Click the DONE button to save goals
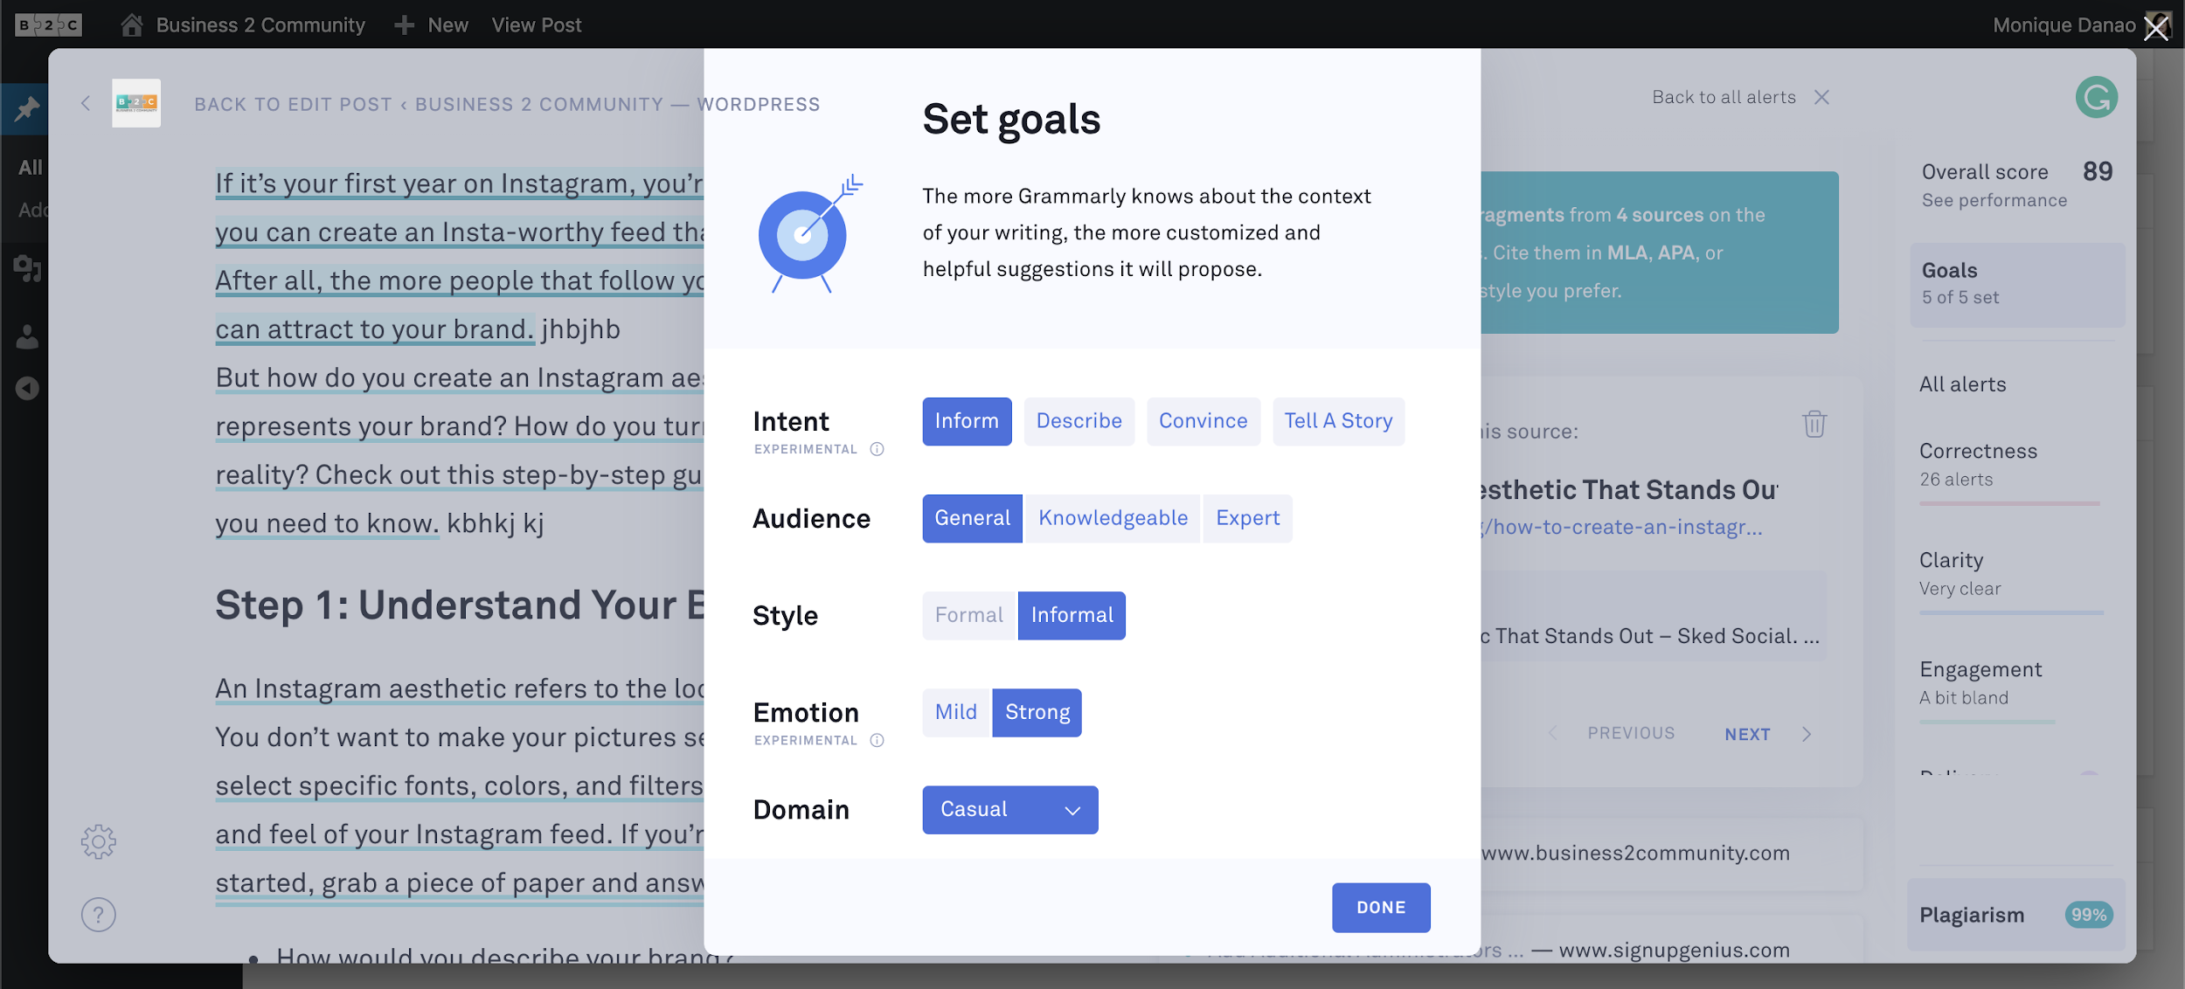 tap(1379, 907)
